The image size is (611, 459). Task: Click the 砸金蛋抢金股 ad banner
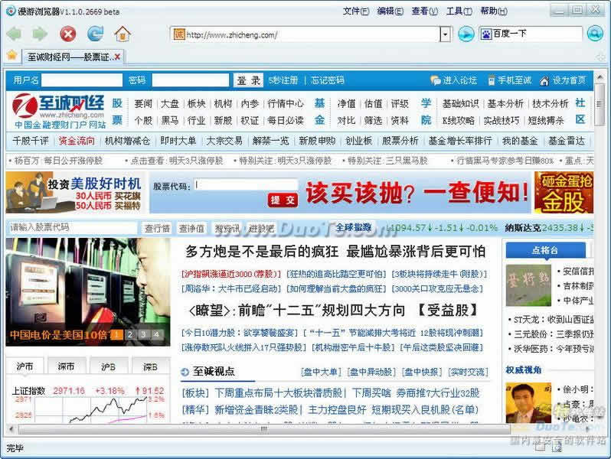pos(564,192)
